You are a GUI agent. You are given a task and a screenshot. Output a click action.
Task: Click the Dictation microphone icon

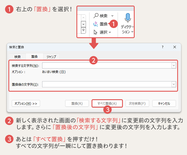[x=128, y=17]
